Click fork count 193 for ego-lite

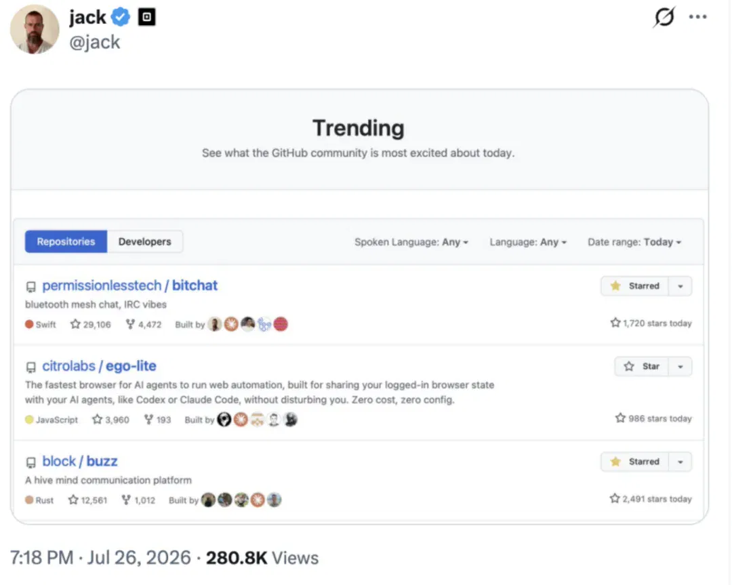[157, 419]
